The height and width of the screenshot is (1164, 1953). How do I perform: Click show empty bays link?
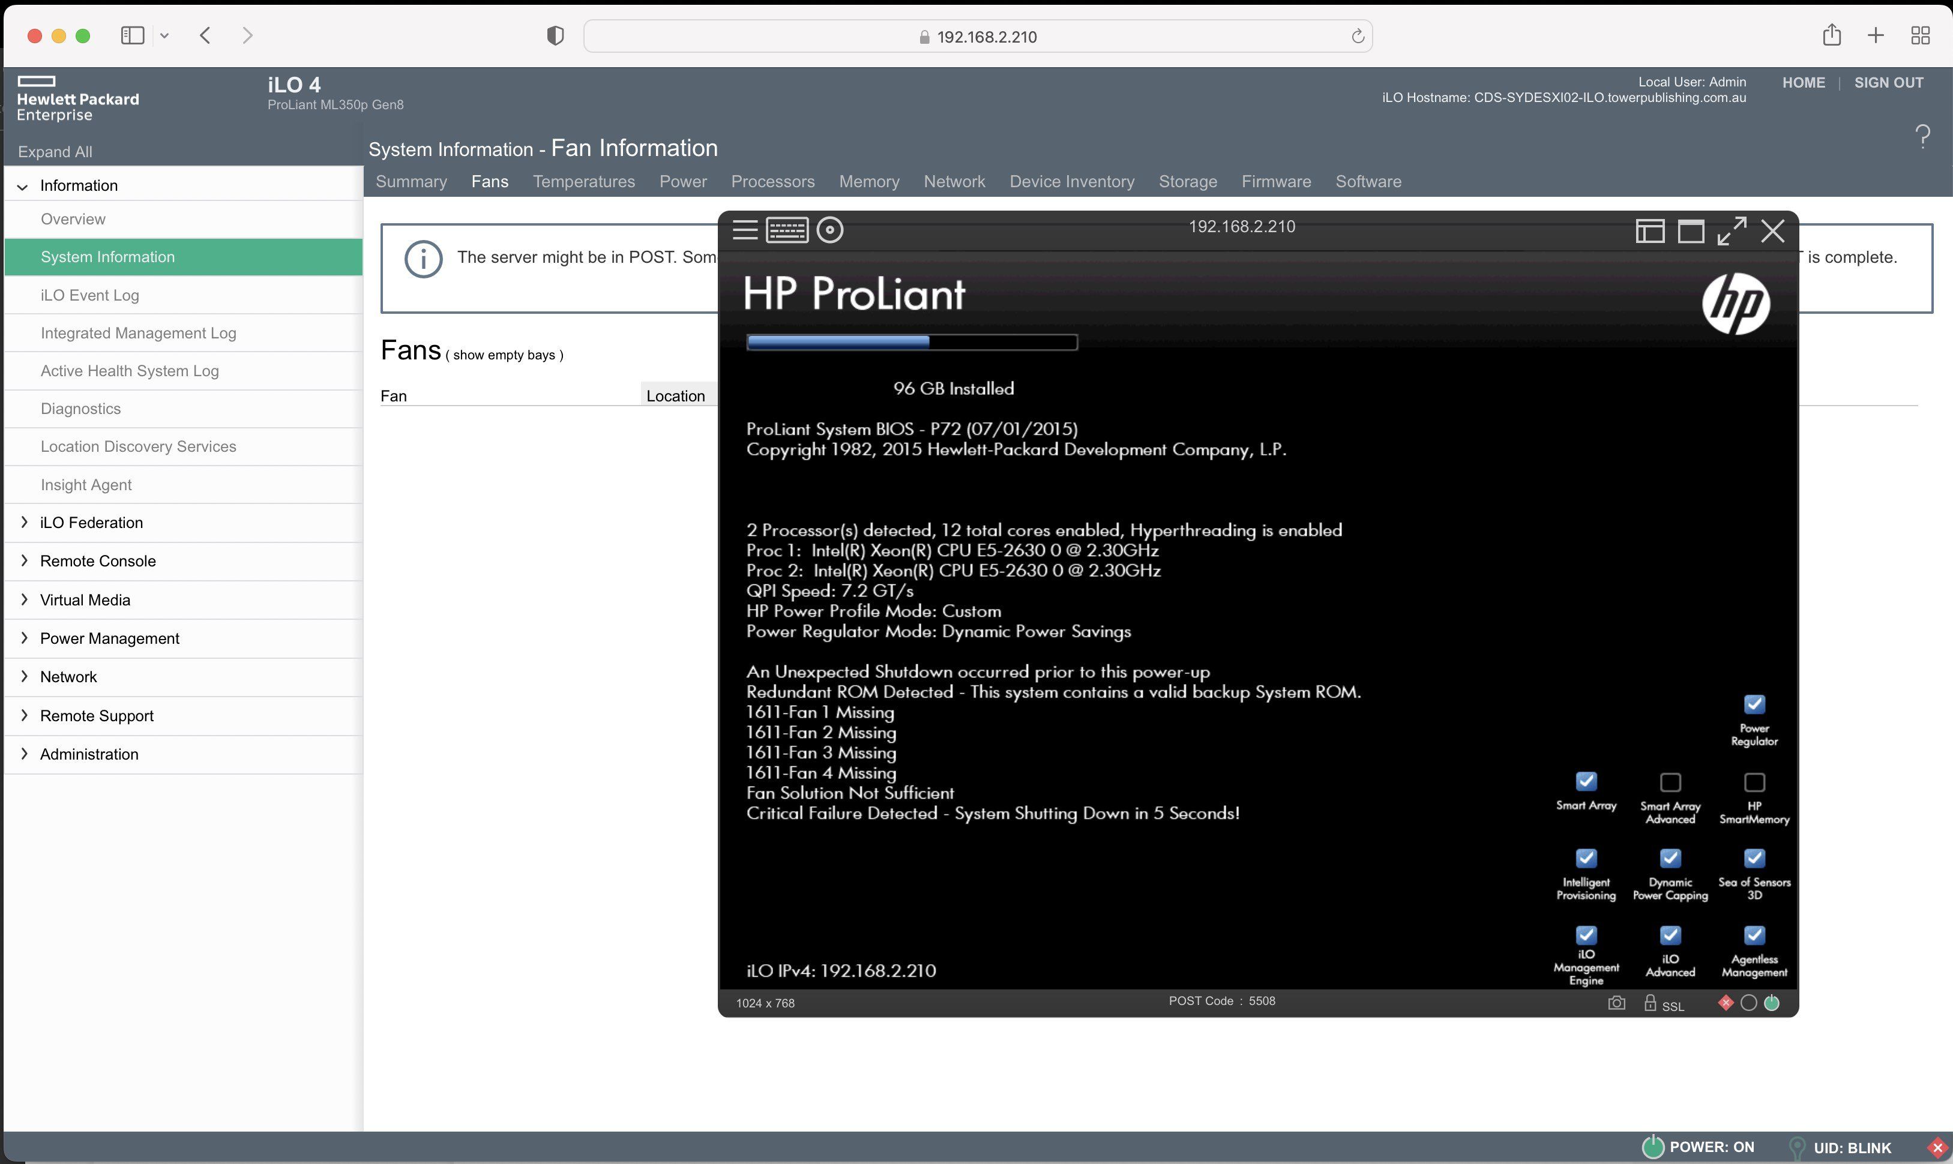click(505, 355)
